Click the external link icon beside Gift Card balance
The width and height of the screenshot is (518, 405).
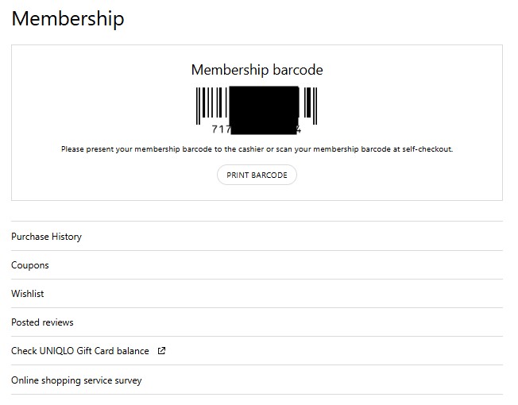(162, 351)
